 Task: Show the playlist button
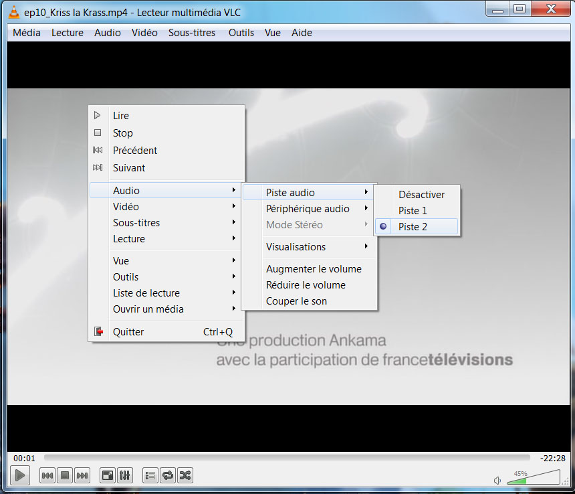[150, 476]
